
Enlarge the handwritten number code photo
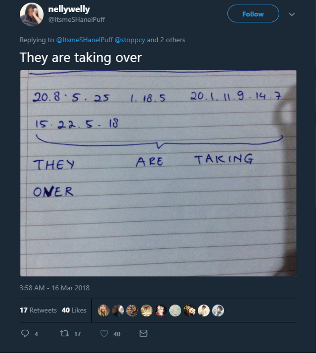click(158, 173)
